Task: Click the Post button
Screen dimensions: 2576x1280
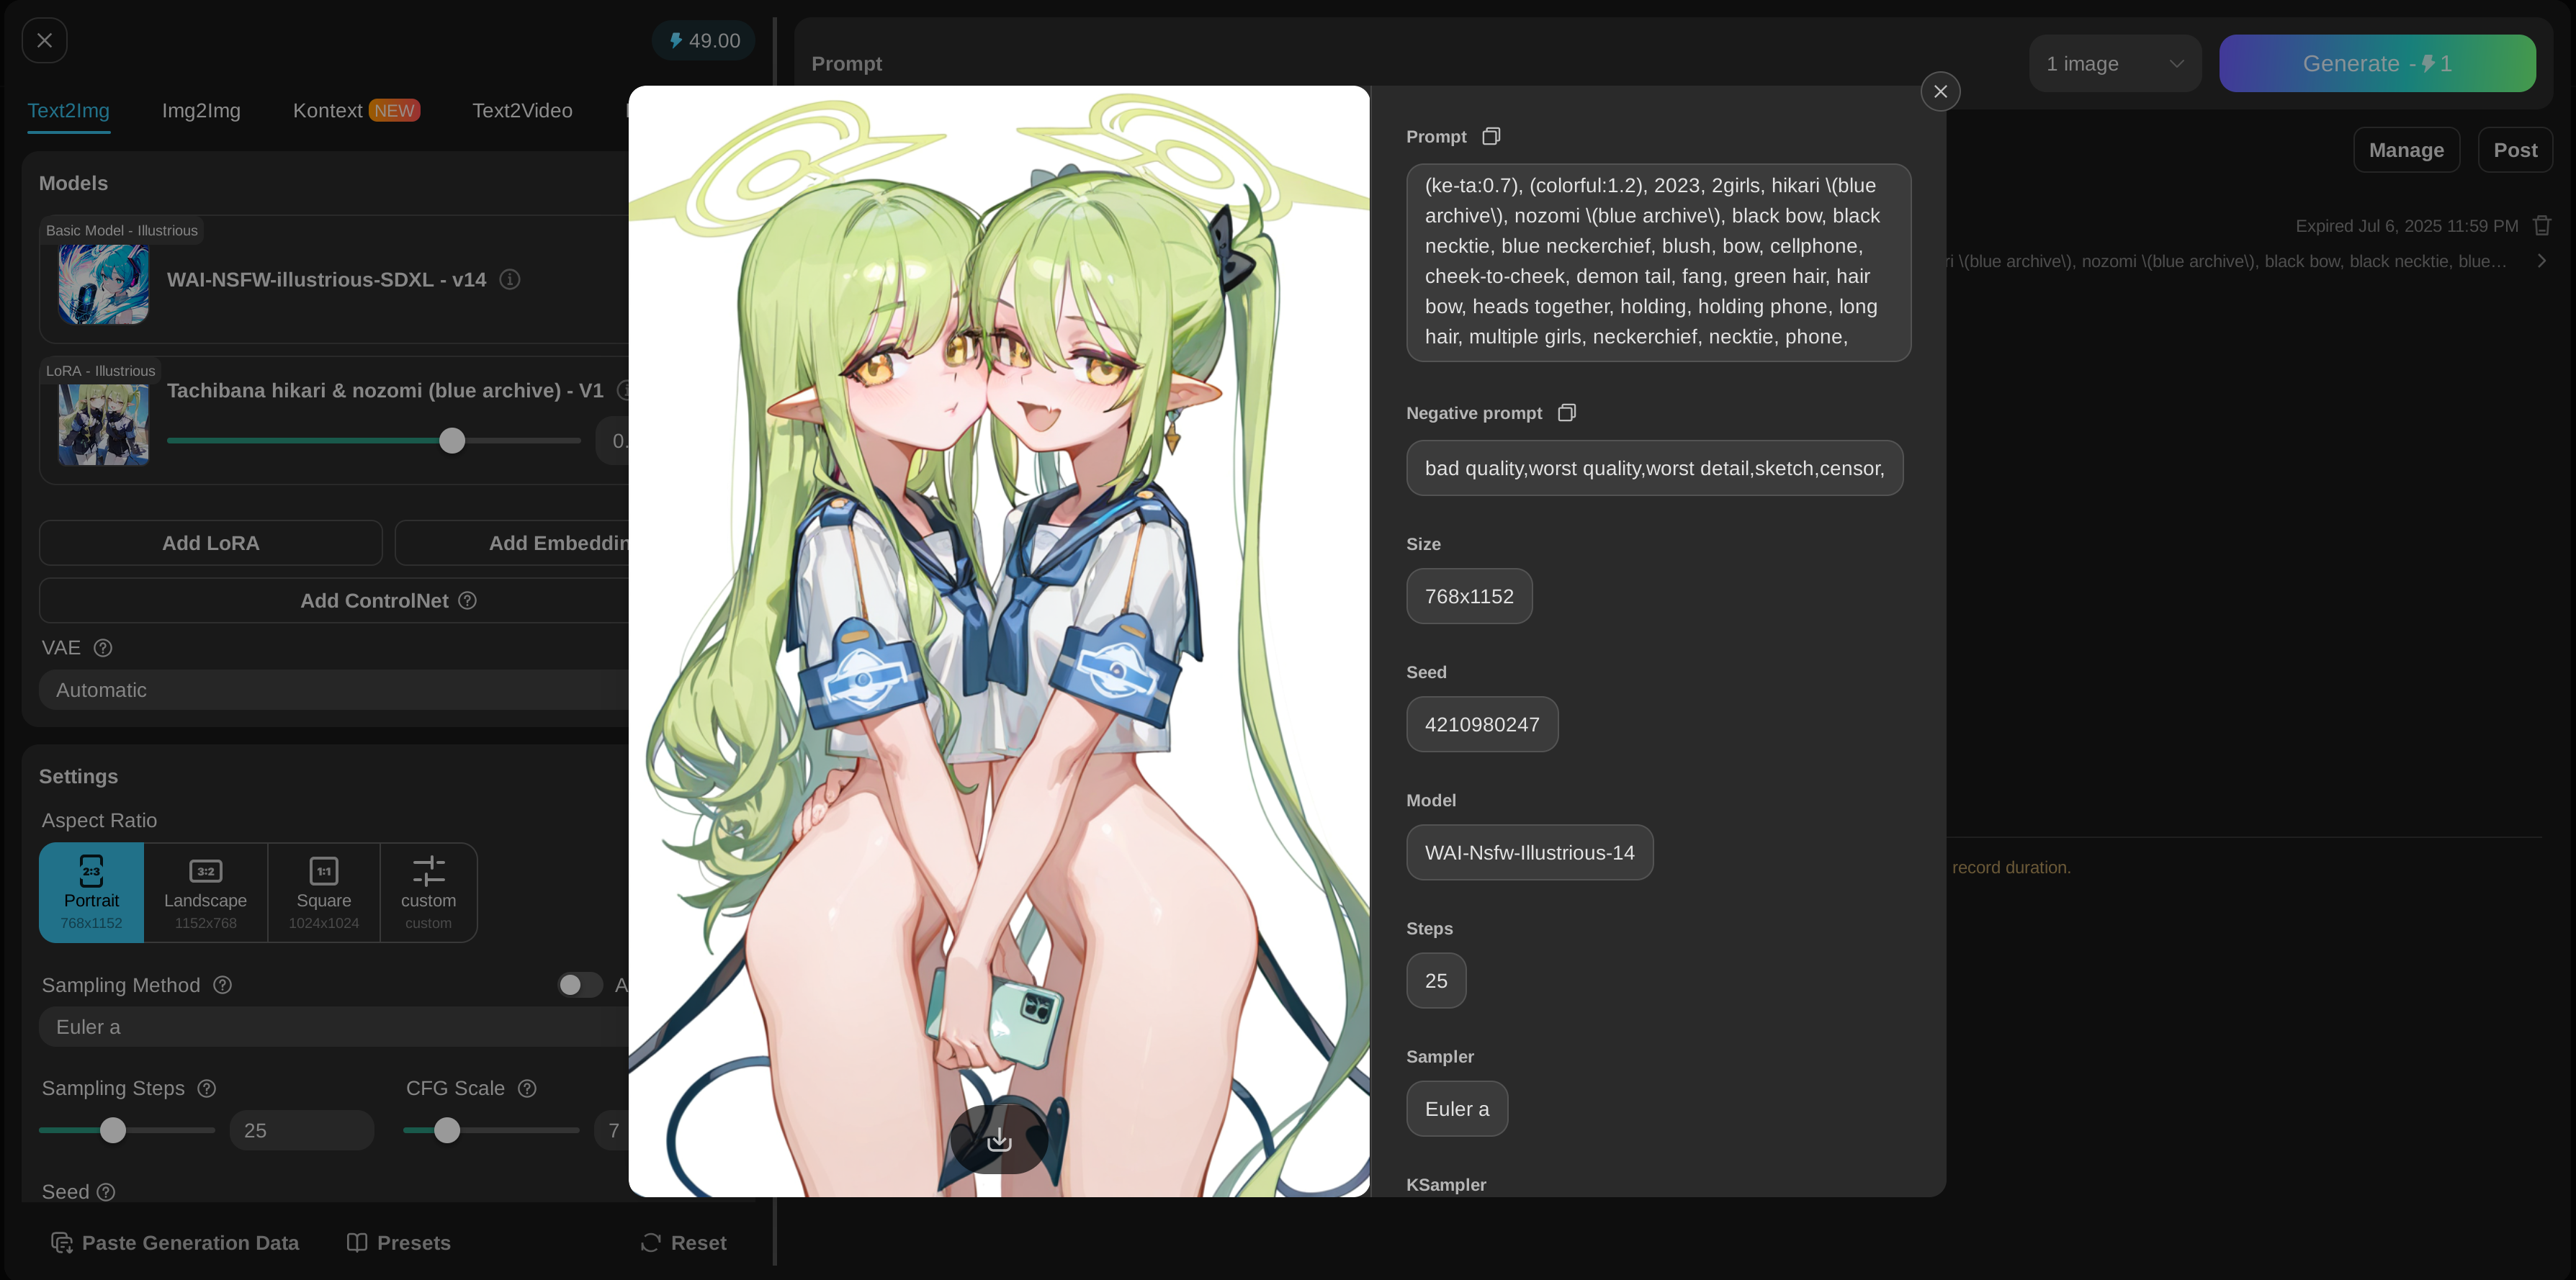Action: coord(2515,150)
